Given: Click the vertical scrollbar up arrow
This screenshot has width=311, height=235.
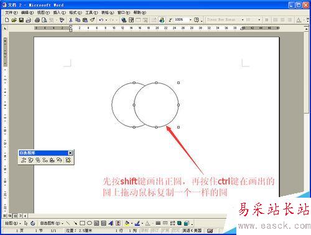Looking at the screenshot, I should [x=306, y=29].
